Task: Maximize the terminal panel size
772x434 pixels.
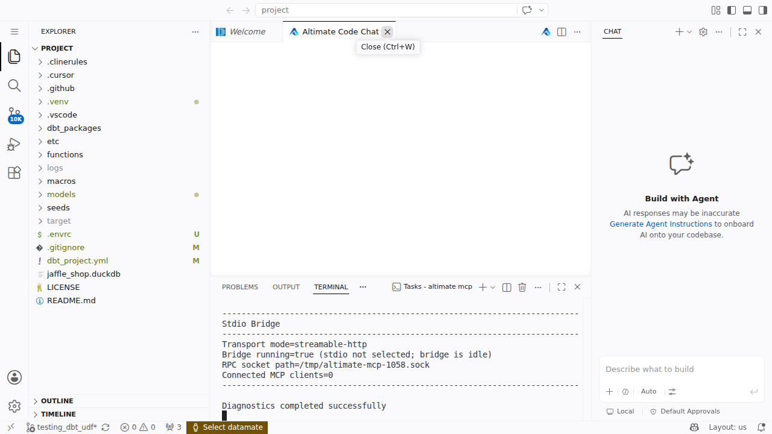Action: (562, 288)
